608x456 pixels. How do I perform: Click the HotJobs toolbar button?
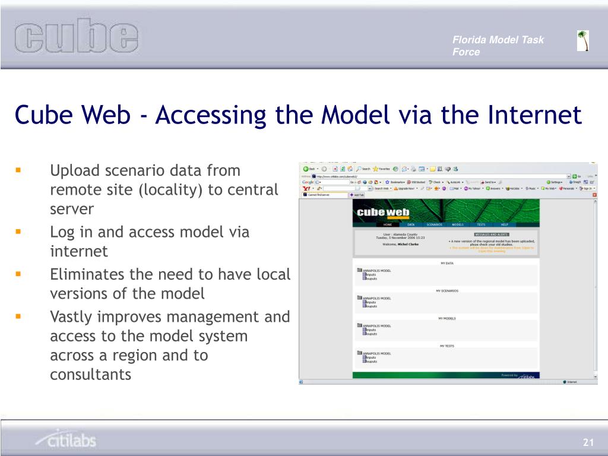click(x=514, y=188)
